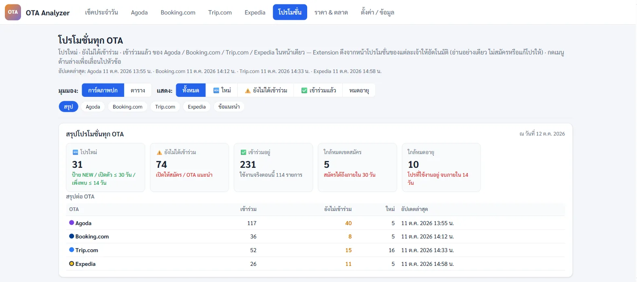
Task: Click the ยังไม่ได้เข้าร่วม 74 summary card
Action: pos(190,167)
